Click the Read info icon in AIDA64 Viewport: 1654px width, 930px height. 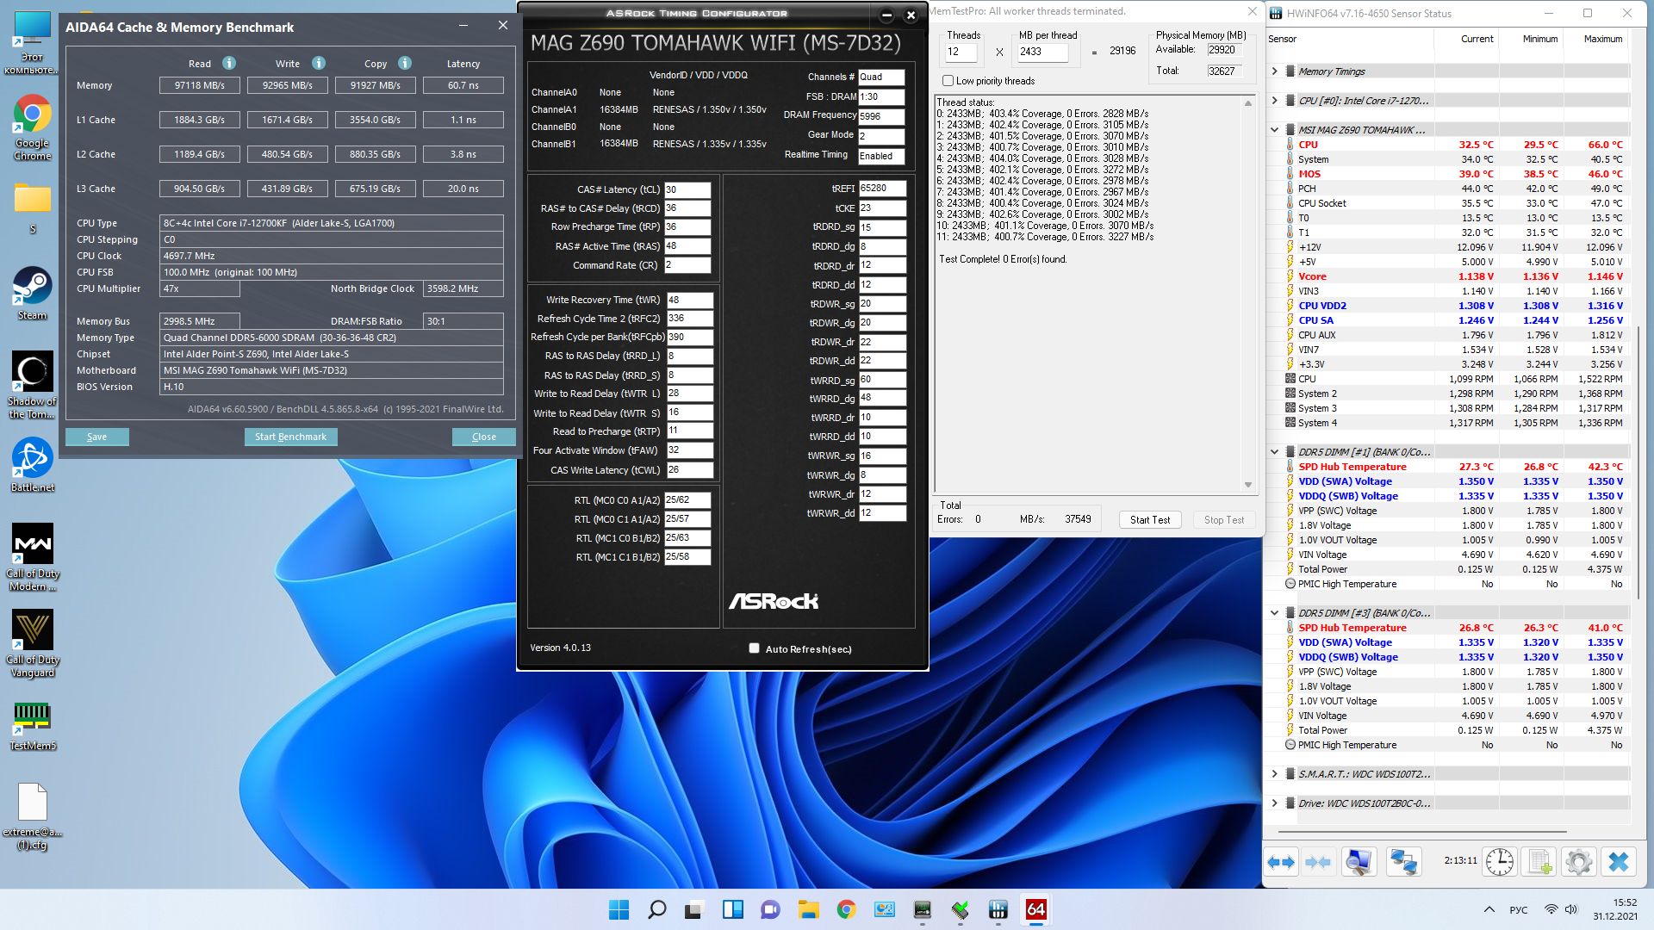click(x=229, y=63)
